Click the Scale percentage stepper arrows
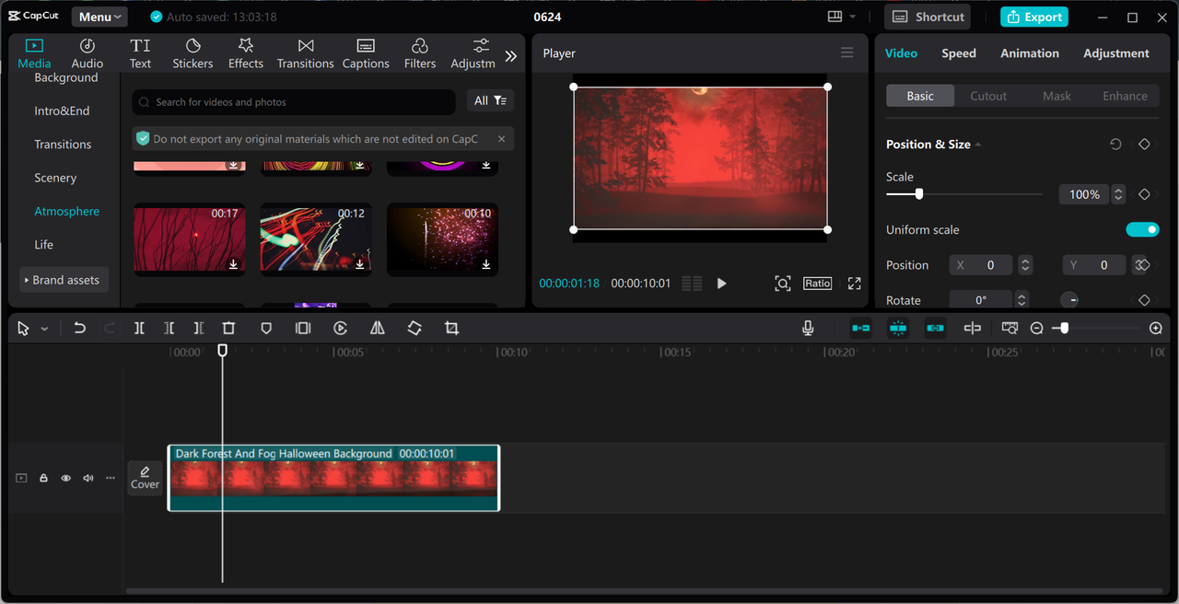This screenshot has width=1179, height=604. pos(1118,194)
